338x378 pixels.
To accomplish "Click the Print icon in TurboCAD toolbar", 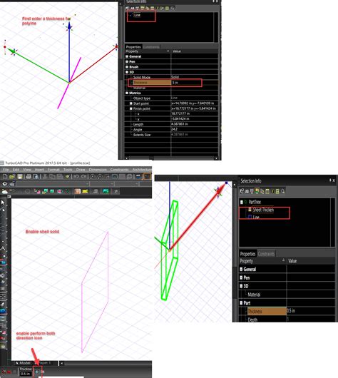I will [29, 177].
